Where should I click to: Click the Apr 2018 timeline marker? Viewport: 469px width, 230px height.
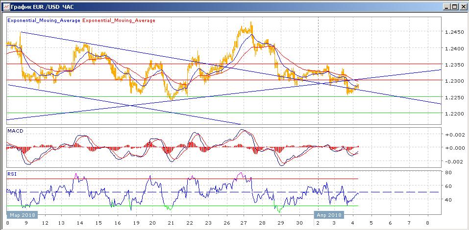(x=328, y=215)
